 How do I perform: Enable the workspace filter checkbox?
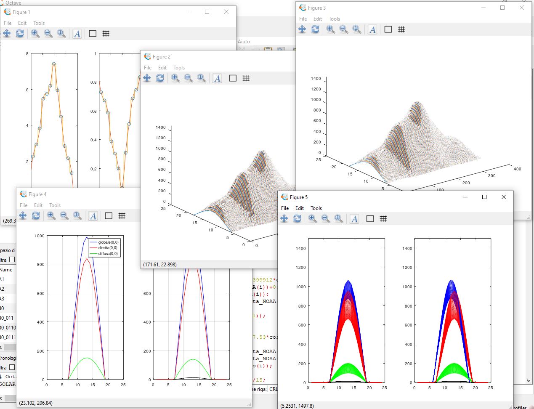click(12, 260)
